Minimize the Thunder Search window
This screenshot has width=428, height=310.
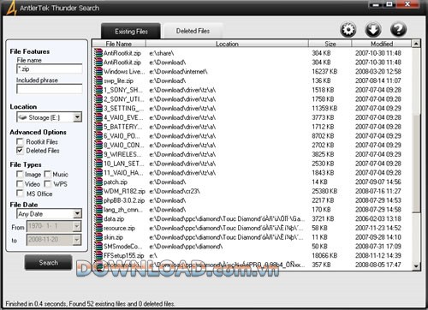point(376,4)
